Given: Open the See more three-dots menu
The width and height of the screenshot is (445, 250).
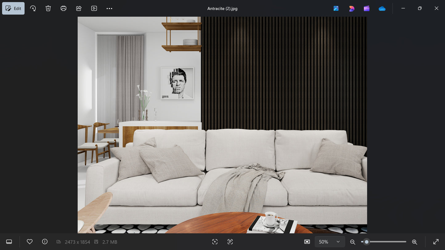Looking at the screenshot, I should tap(109, 8).
